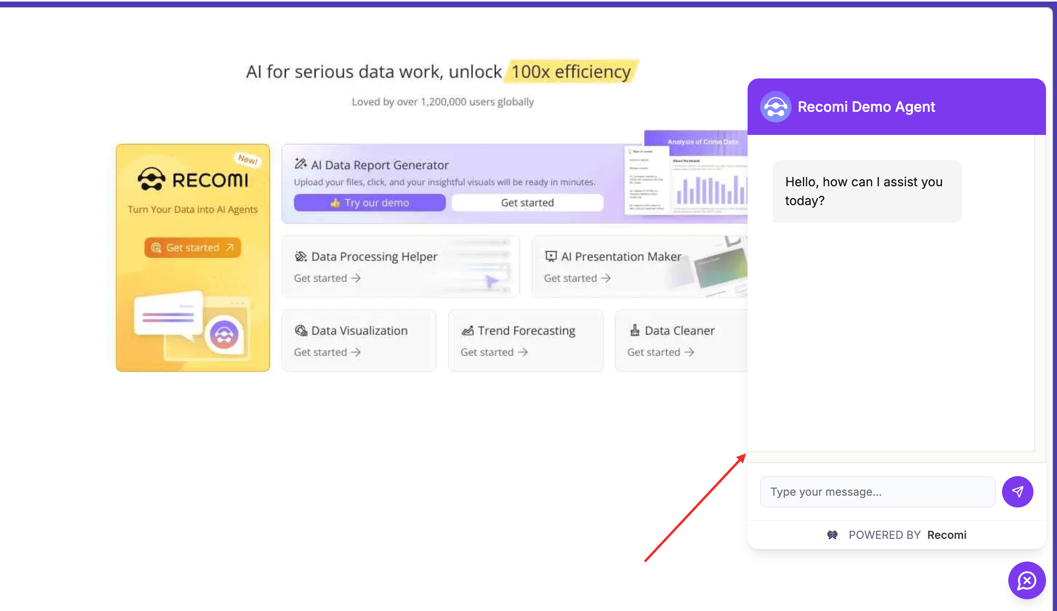Click the Trend Forecasting card title
The height and width of the screenshot is (611, 1057).
coord(527,331)
